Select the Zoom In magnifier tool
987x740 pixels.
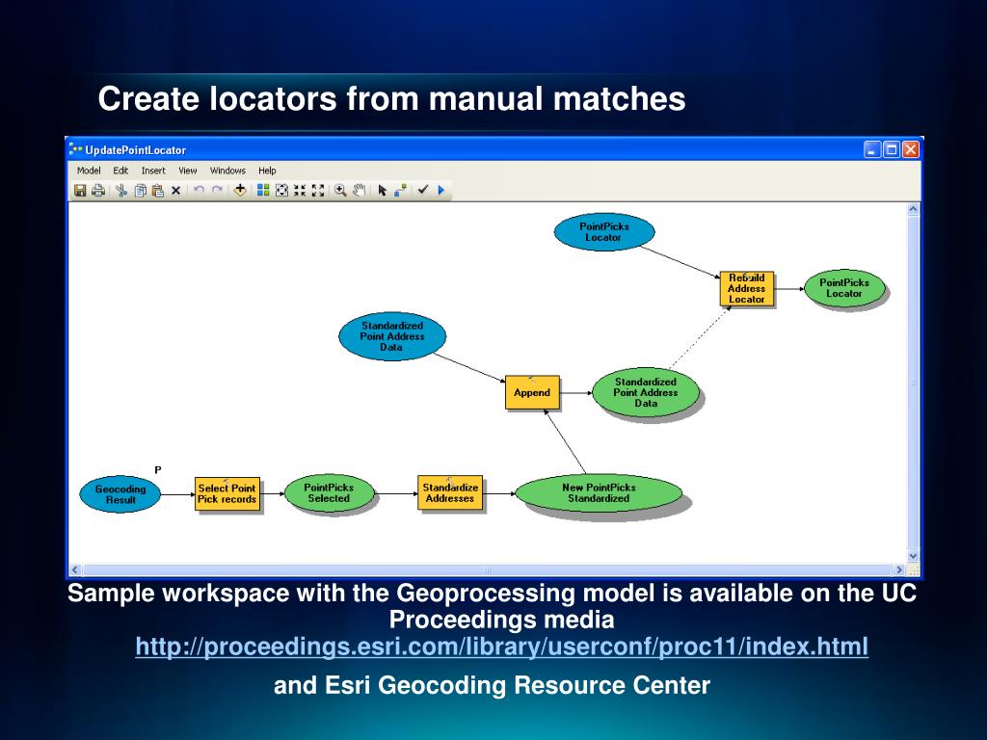tap(340, 190)
